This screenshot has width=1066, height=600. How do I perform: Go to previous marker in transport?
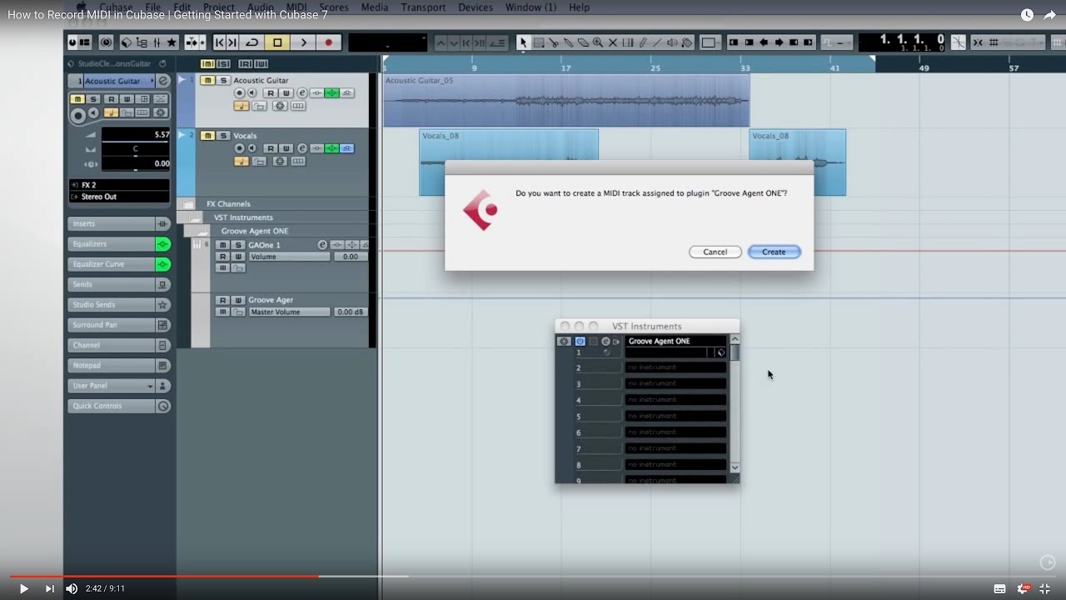[x=220, y=42]
